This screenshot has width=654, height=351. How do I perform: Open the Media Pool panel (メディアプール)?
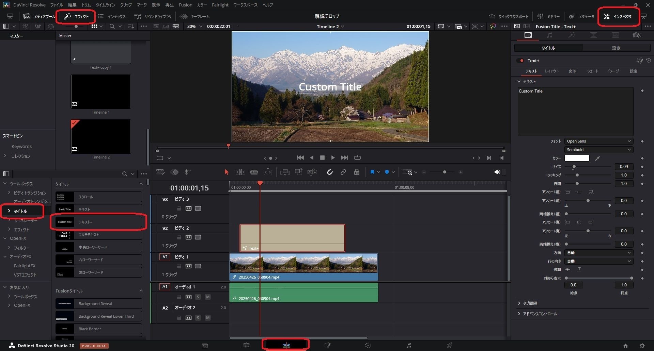(39, 16)
